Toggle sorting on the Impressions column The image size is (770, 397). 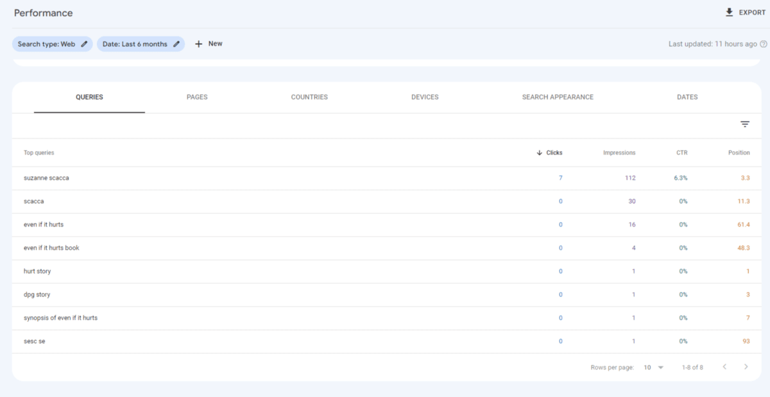[x=619, y=152]
